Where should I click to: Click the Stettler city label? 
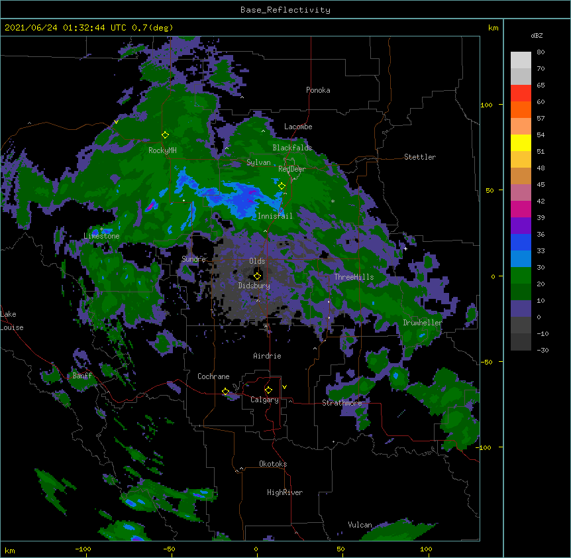420,157
